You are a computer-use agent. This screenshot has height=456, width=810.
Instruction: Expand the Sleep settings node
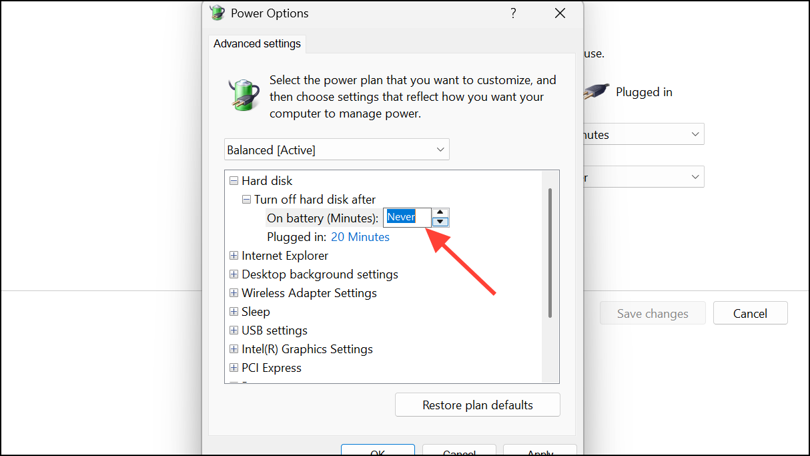[234, 312]
